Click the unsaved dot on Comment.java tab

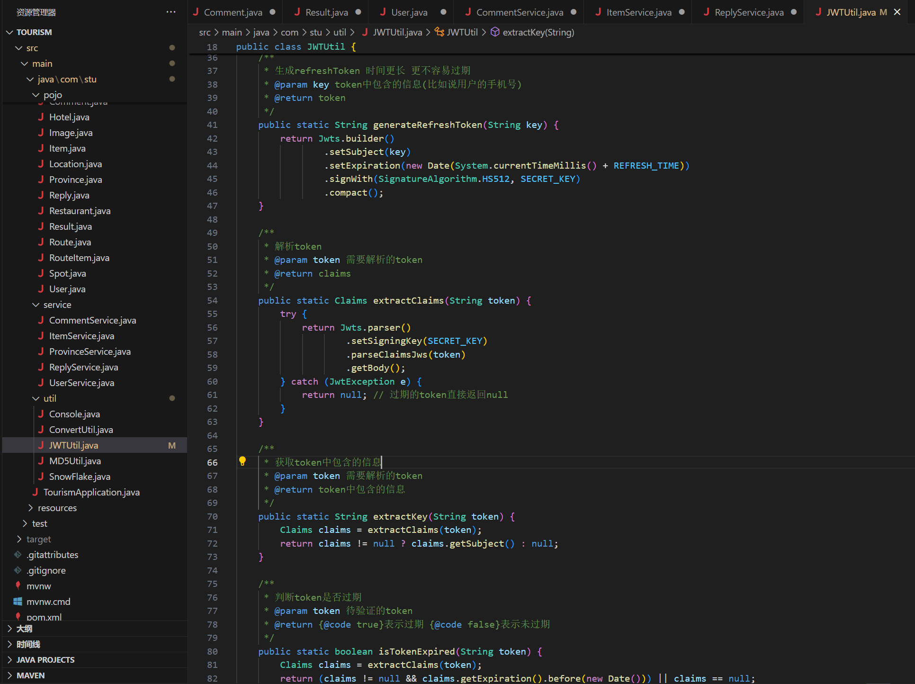tap(272, 12)
